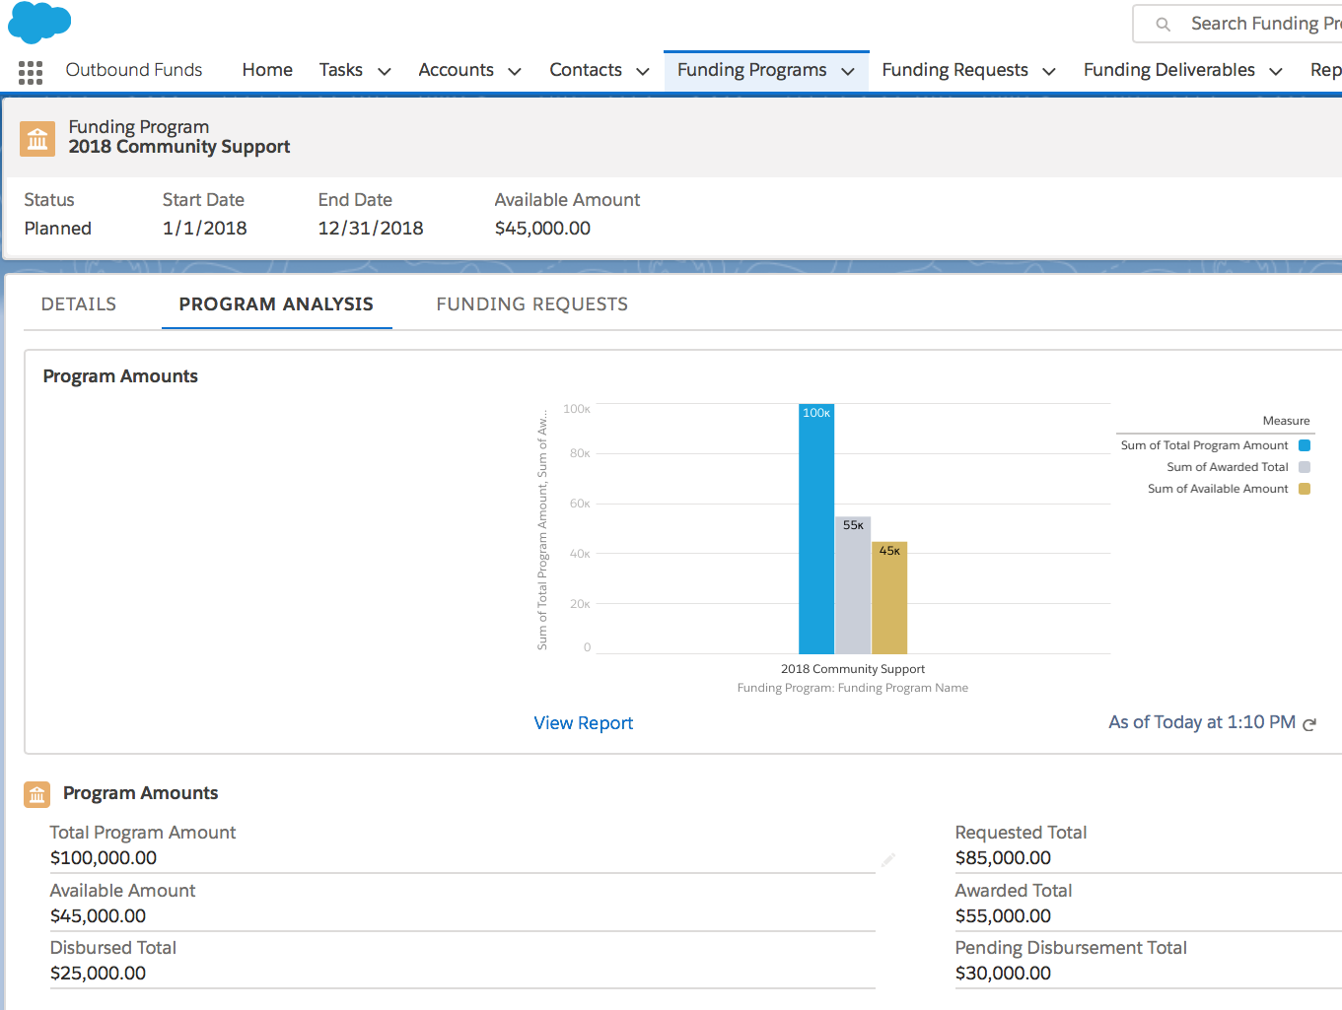Click the Disbursed Total value $25,000.00
This screenshot has width=1342, height=1010.
pos(99,974)
